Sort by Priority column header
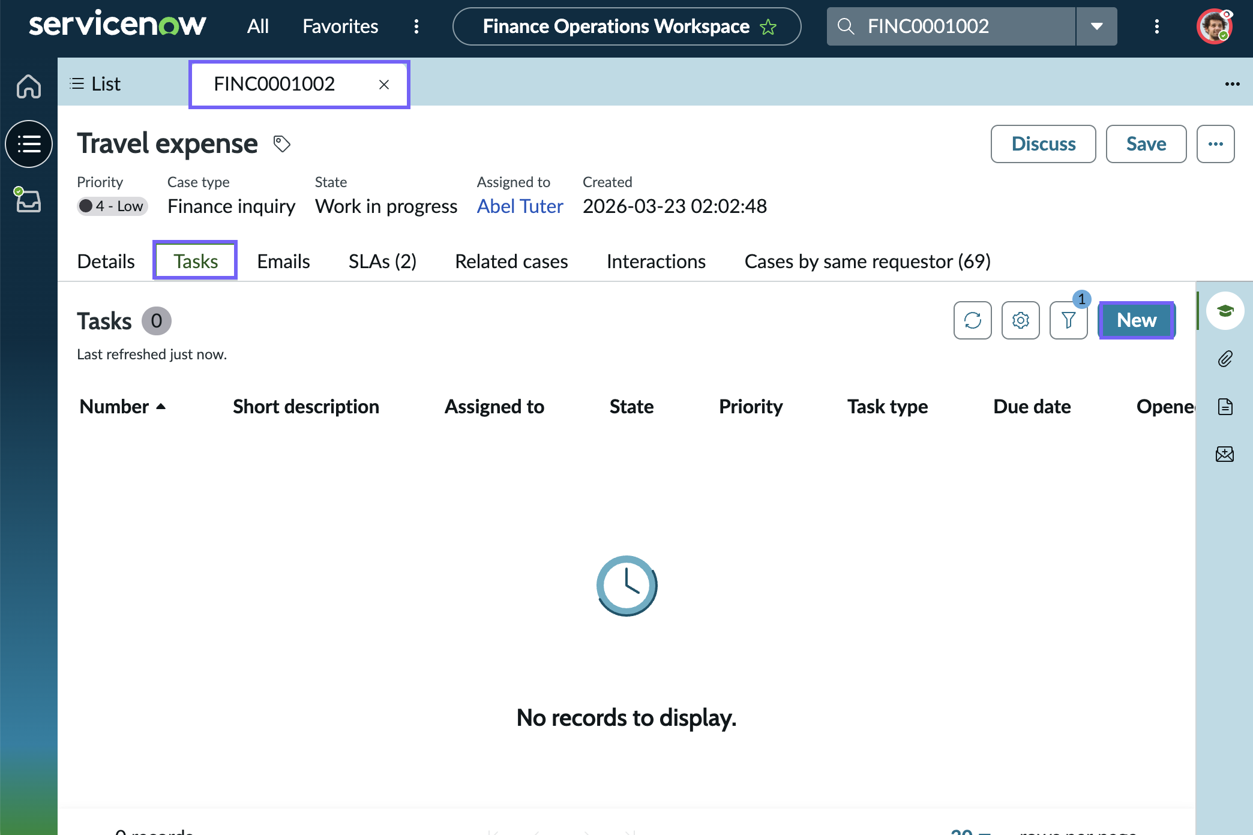This screenshot has height=835, width=1253. click(751, 407)
